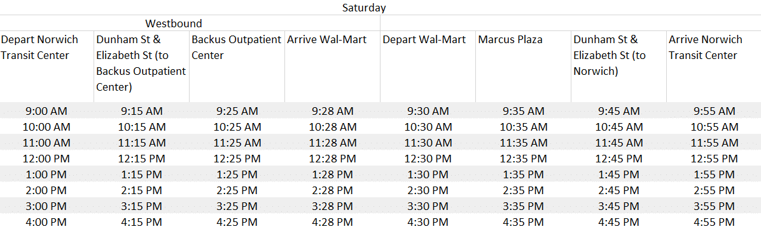Image resolution: width=761 pixels, height=229 pixels.
Task: Select the 1:30 PM cell
Action: coord(428,175)
